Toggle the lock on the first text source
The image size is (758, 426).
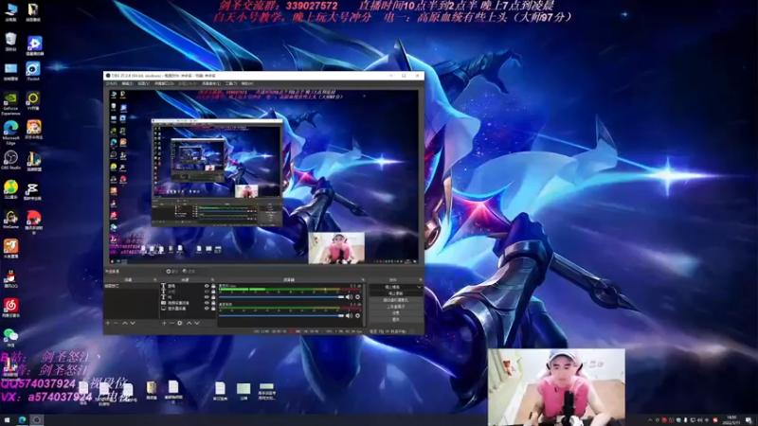[x=213, y=286]
